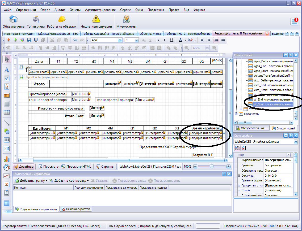
Task: Switch to the Обозреватель отчета panel tab
Action: pyautogui.click(x=252, y=128)
